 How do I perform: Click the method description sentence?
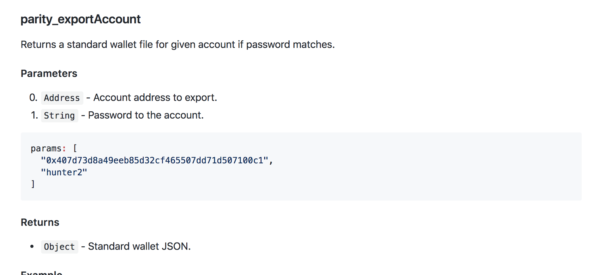coord(177,45)
